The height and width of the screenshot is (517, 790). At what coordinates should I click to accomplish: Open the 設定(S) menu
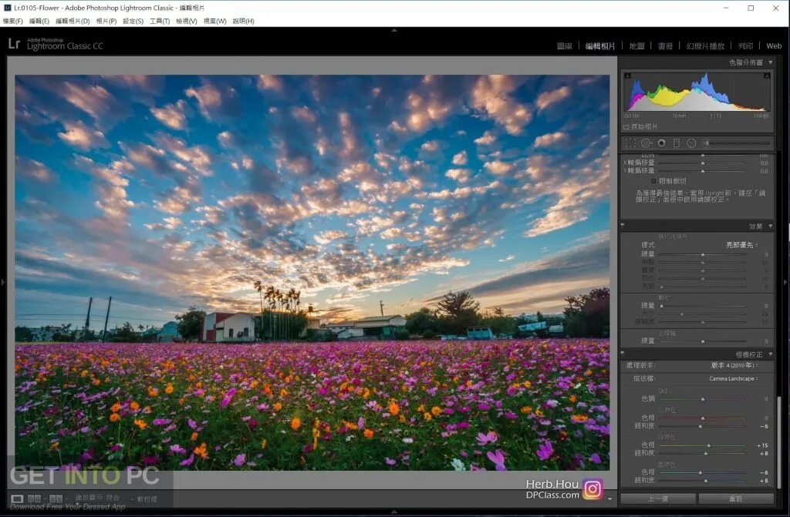[x=133, y=21]
